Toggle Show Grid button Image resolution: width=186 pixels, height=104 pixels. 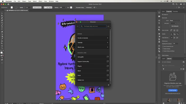click(x=174, y=30)
